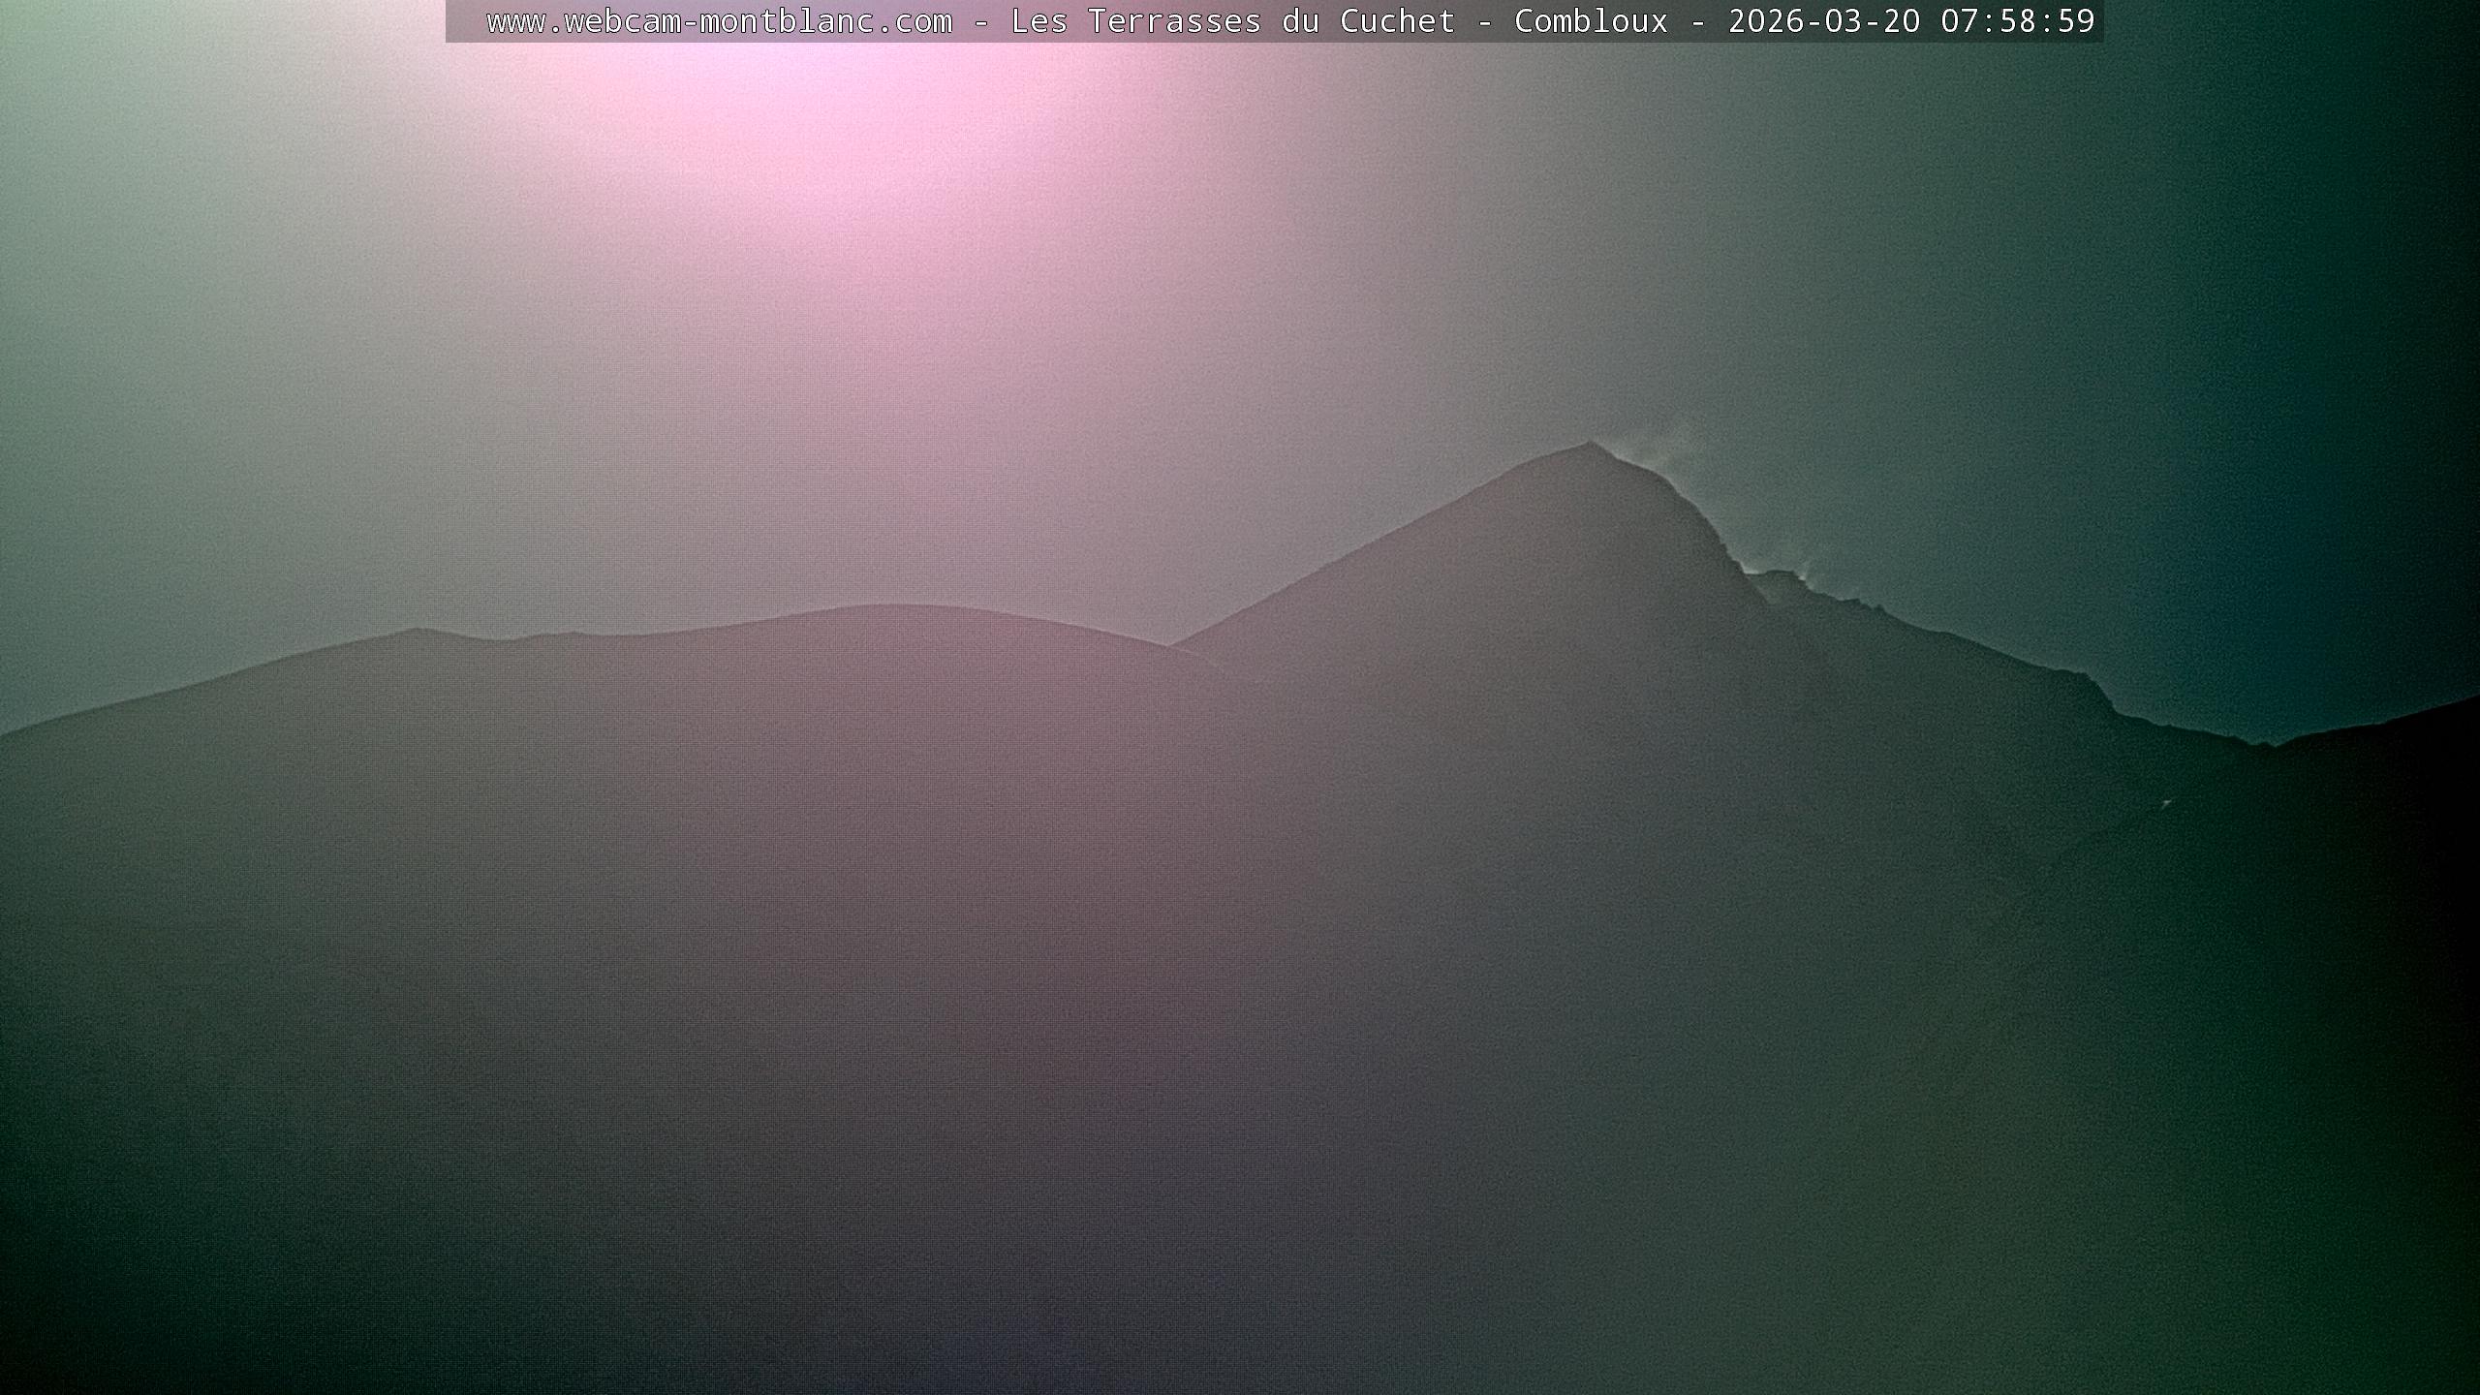Click the word "Terrasses" in the caption
Screen dimensions: 2480x1395
[x=1174, y=21]
